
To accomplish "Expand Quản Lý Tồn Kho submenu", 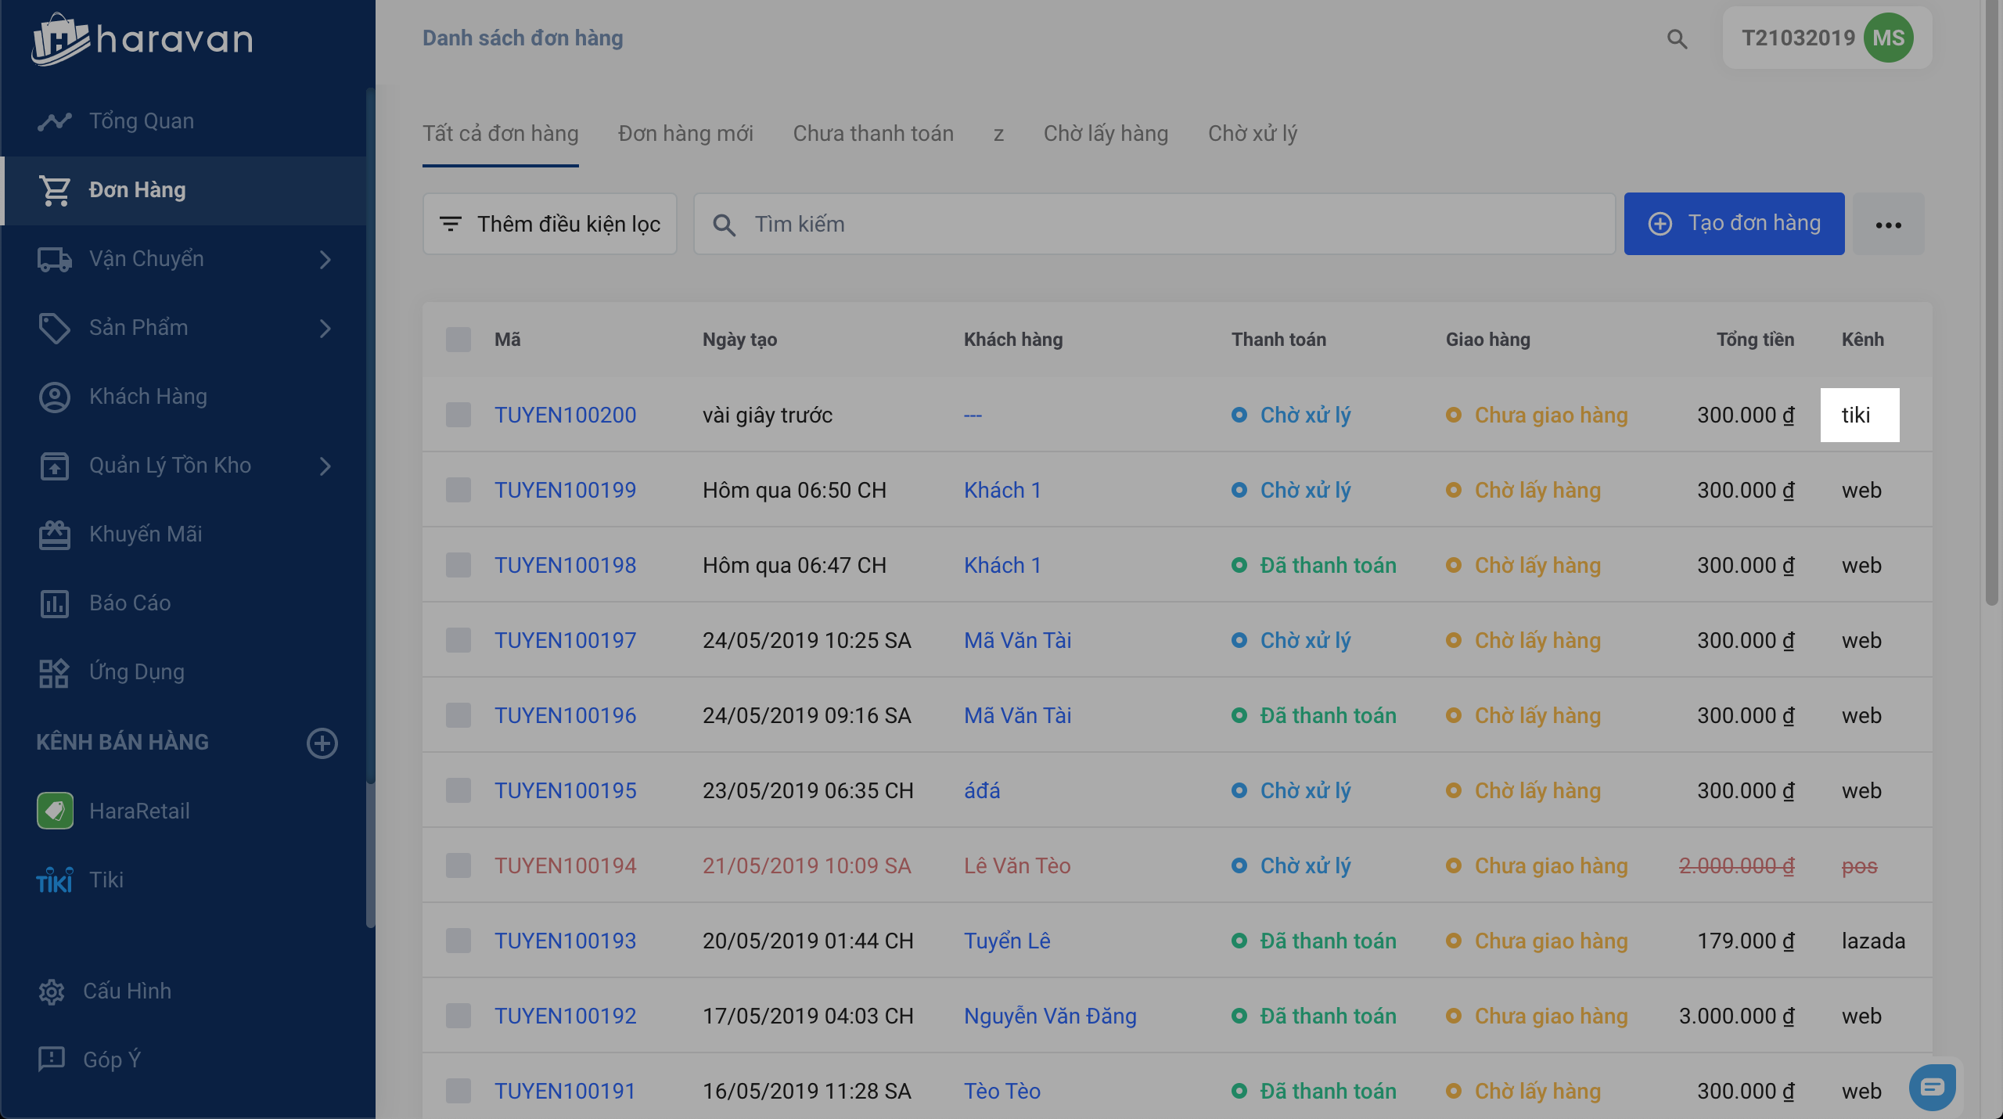I will click(325, 466).
